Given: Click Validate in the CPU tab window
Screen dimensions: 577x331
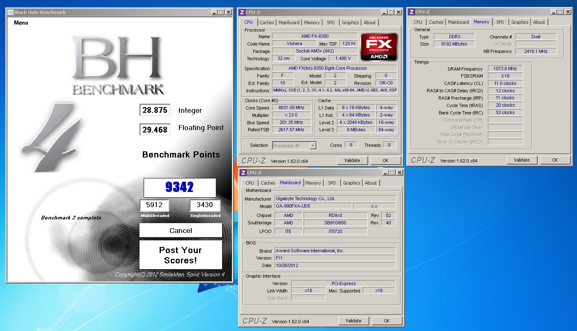Looking at the screenshot, I should pyautogui.click(x=352, y=160).
